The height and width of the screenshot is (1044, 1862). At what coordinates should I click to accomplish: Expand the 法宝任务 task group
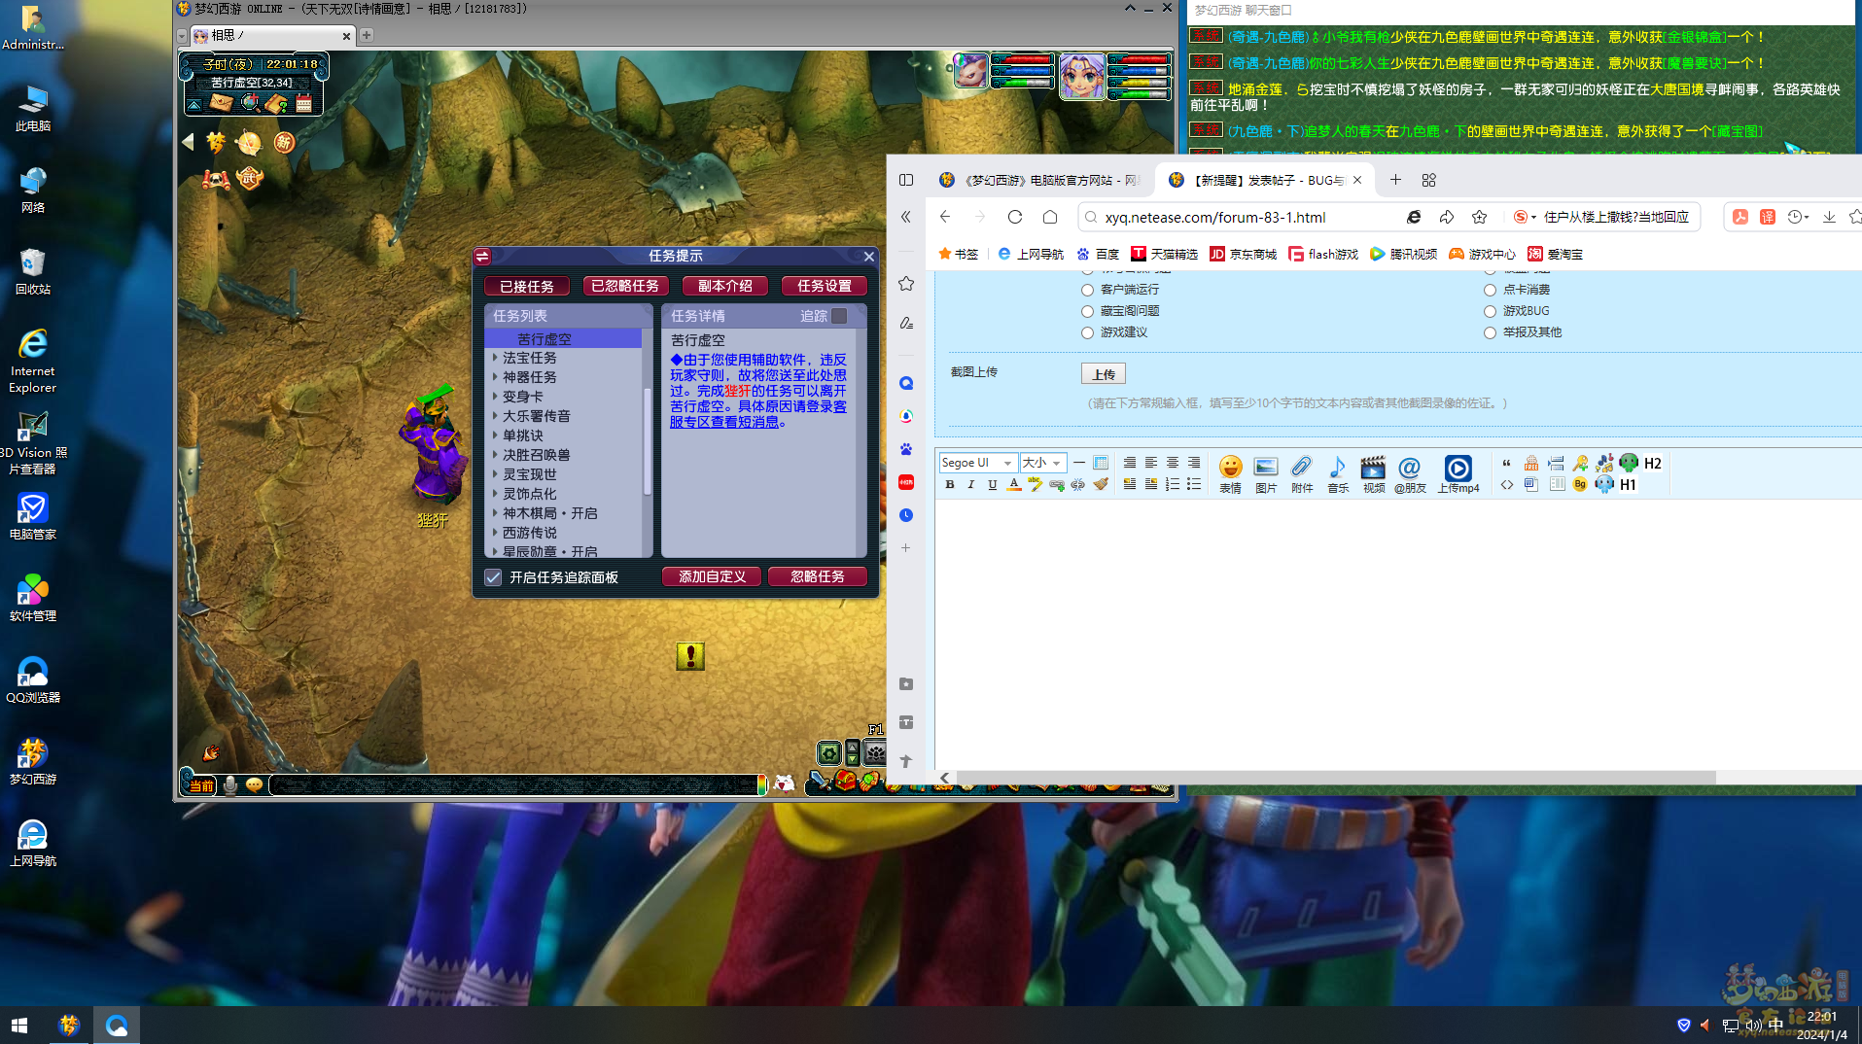[x=495, y=358]
